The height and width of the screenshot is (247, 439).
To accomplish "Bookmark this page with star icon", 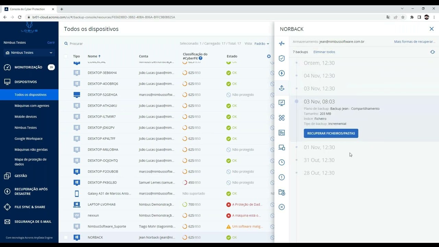I will pos(403,17).
